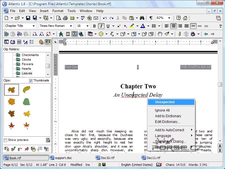225x169 pixels.
Task: Open the Format menu
Action: pos(58,11)
